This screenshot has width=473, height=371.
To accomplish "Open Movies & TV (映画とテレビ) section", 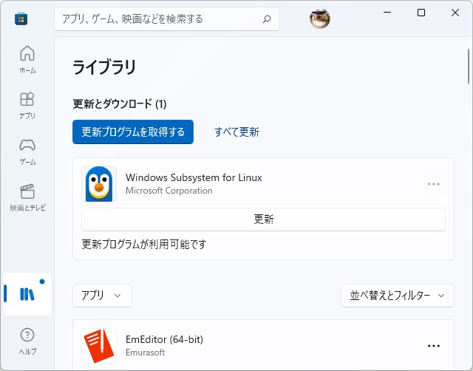I will click(x=27, y=198).
